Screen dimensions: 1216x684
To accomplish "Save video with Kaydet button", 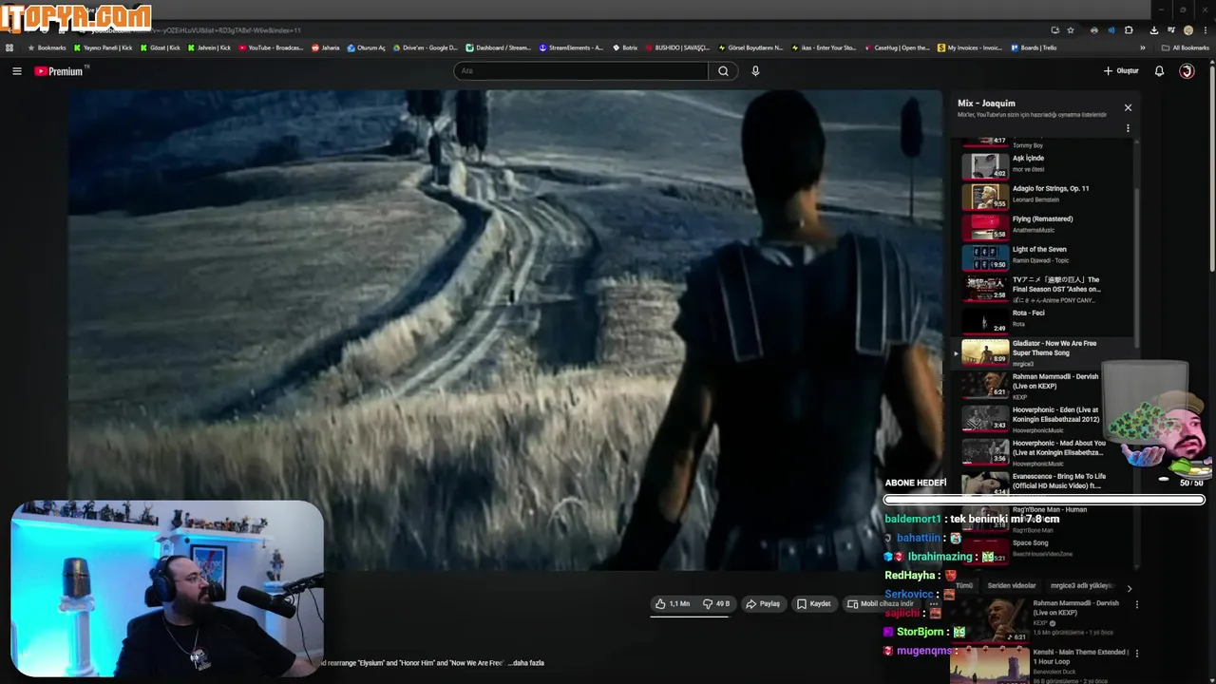I will pos(813,604).
